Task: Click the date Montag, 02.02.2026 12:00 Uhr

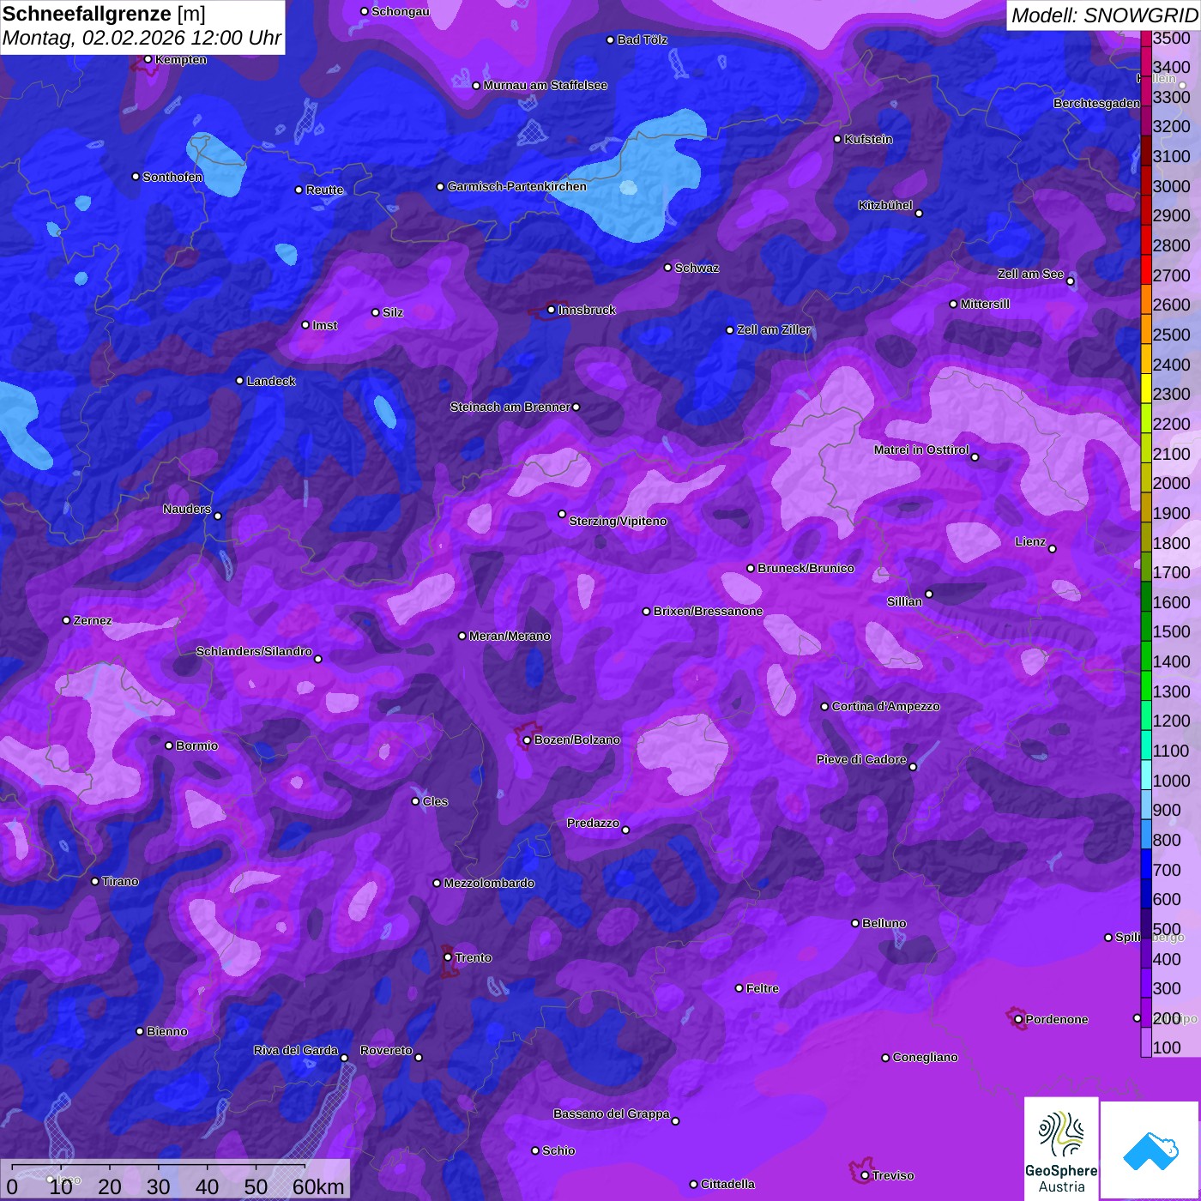Action: (142, 38)
